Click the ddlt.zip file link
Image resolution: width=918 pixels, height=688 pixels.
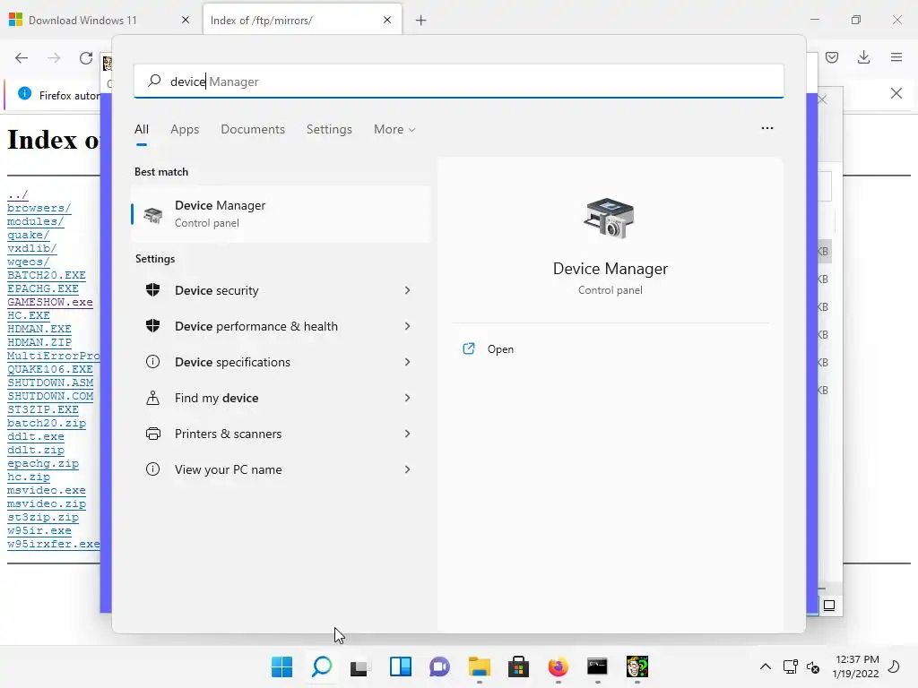click(36, 450)
